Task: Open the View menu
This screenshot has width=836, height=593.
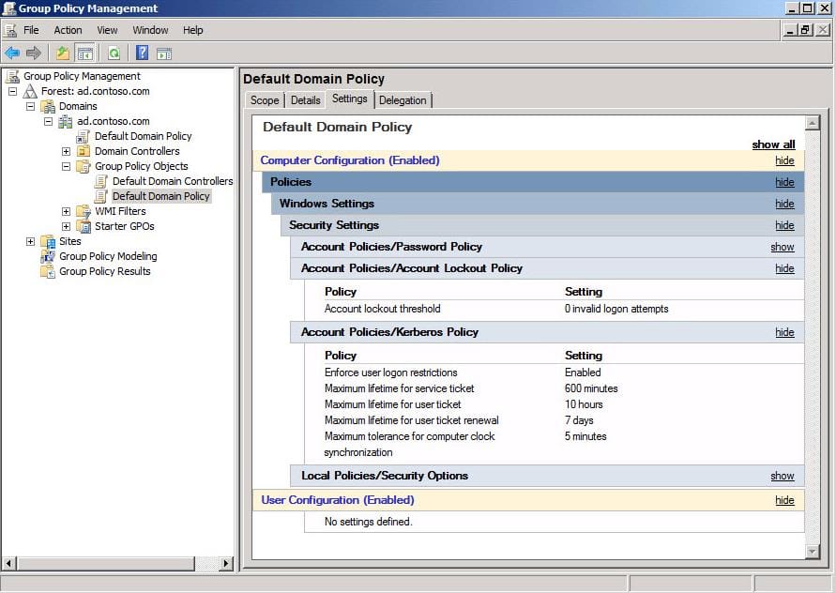Action: coord(107,30)
